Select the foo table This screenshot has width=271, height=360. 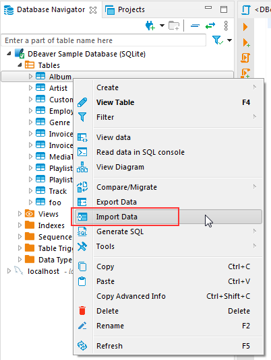[x=55, y=203]
